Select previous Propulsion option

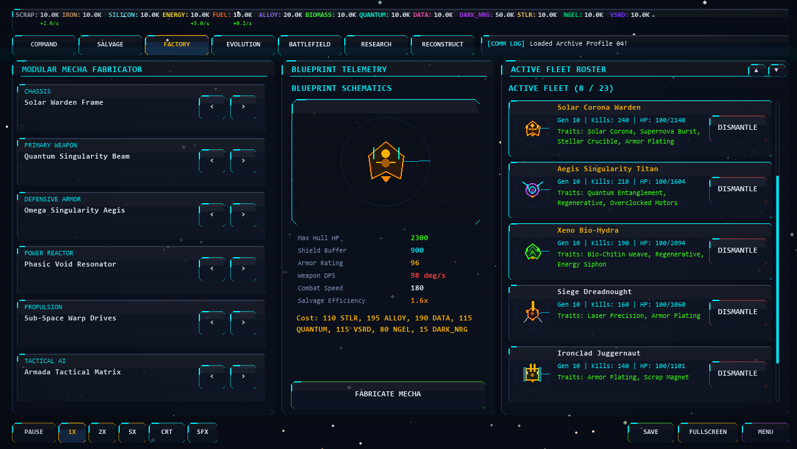pos(212,323)
